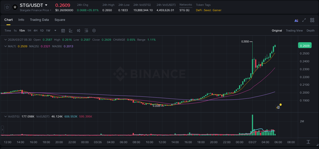This screenshot has height=149, width=319.
Task: Select the line chart style icon
Action: pos(71,31)
